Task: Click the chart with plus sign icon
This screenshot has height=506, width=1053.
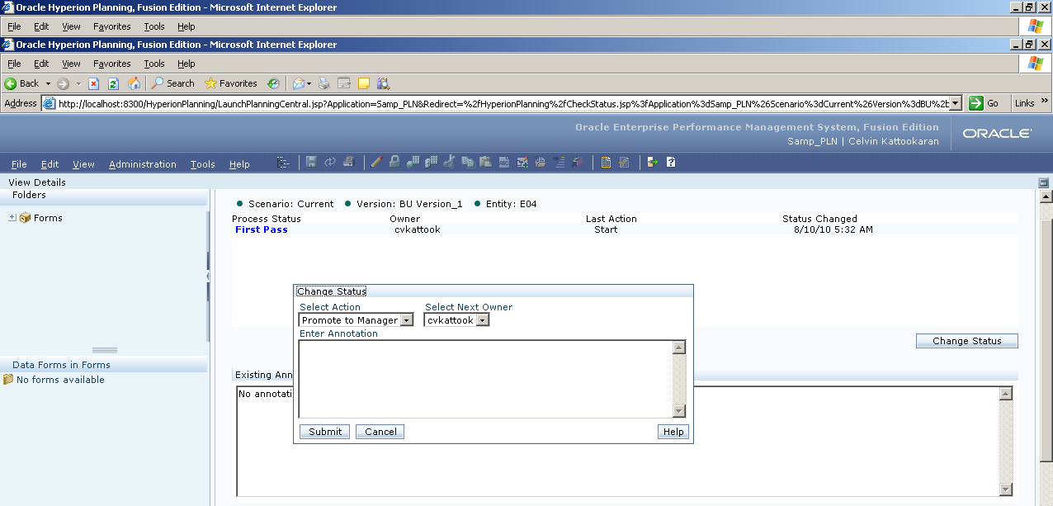Action: (x=522, y=163)
